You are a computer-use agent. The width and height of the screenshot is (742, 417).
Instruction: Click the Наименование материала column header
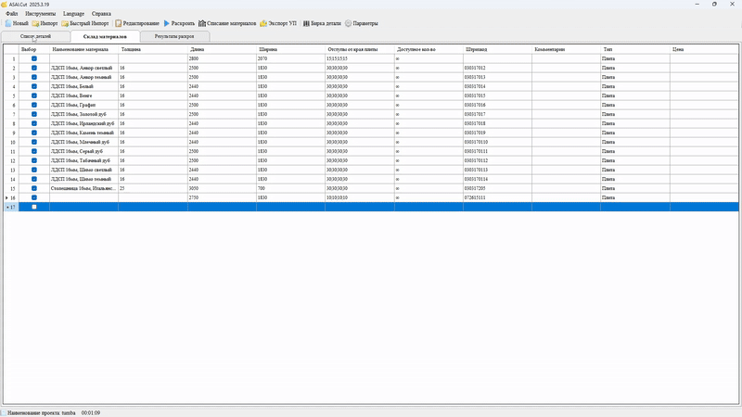(x=83, y=49)
